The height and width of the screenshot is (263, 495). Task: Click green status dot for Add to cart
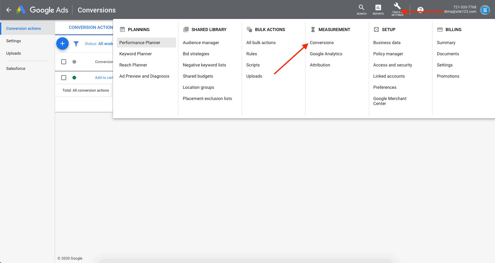(74, 78)
